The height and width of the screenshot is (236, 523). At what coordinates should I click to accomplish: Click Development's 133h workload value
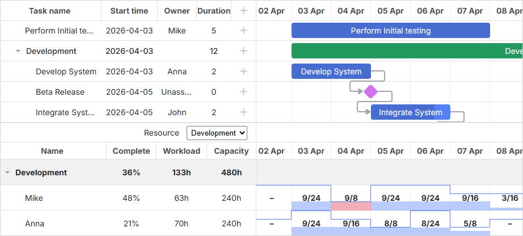[182, 172]
